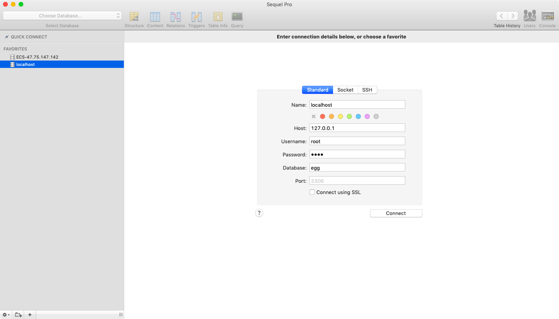Open the Users management icon
Screen dimensions: 559x319
coord(529,16)
